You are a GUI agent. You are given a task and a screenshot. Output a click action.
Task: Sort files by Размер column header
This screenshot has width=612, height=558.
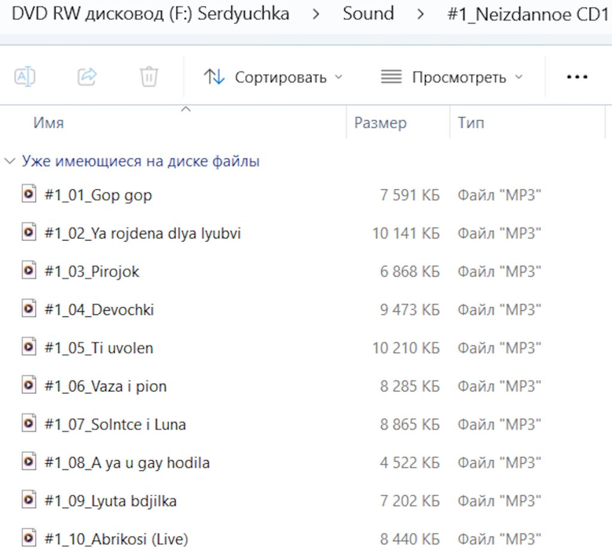380,123
